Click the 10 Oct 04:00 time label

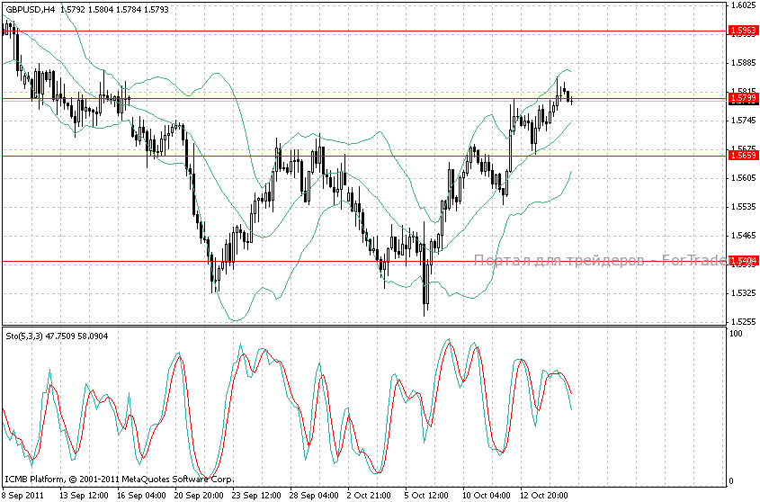tap(487, 495)
